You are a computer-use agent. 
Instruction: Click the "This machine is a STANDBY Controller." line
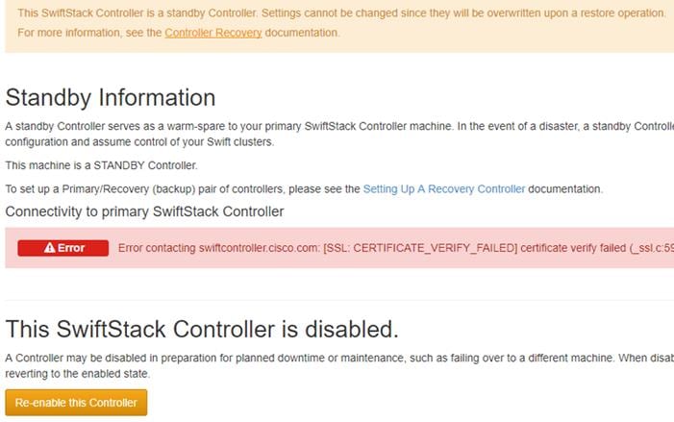[102, 165]
